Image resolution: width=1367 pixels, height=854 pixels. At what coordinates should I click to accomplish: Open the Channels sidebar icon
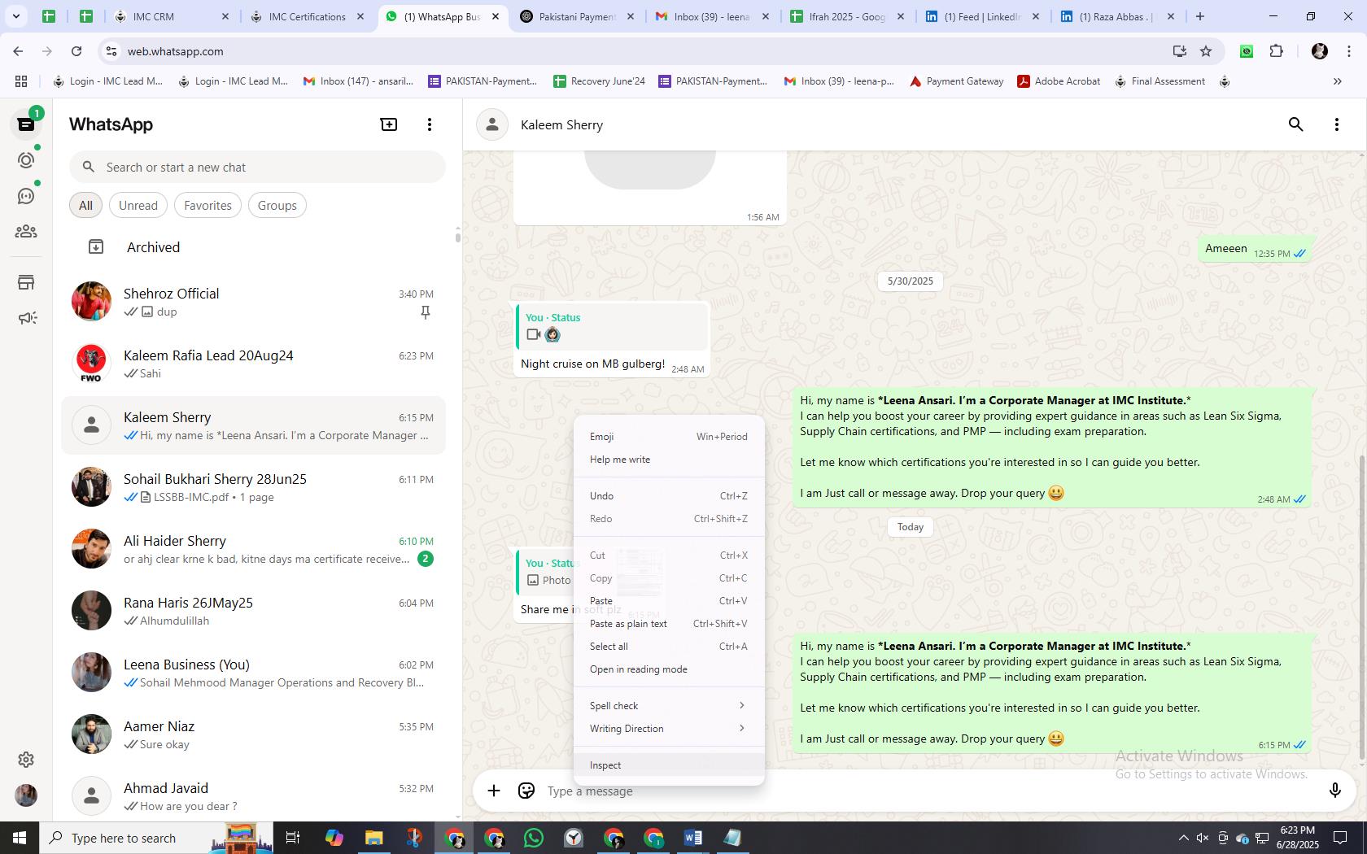(x=26, y=196)
